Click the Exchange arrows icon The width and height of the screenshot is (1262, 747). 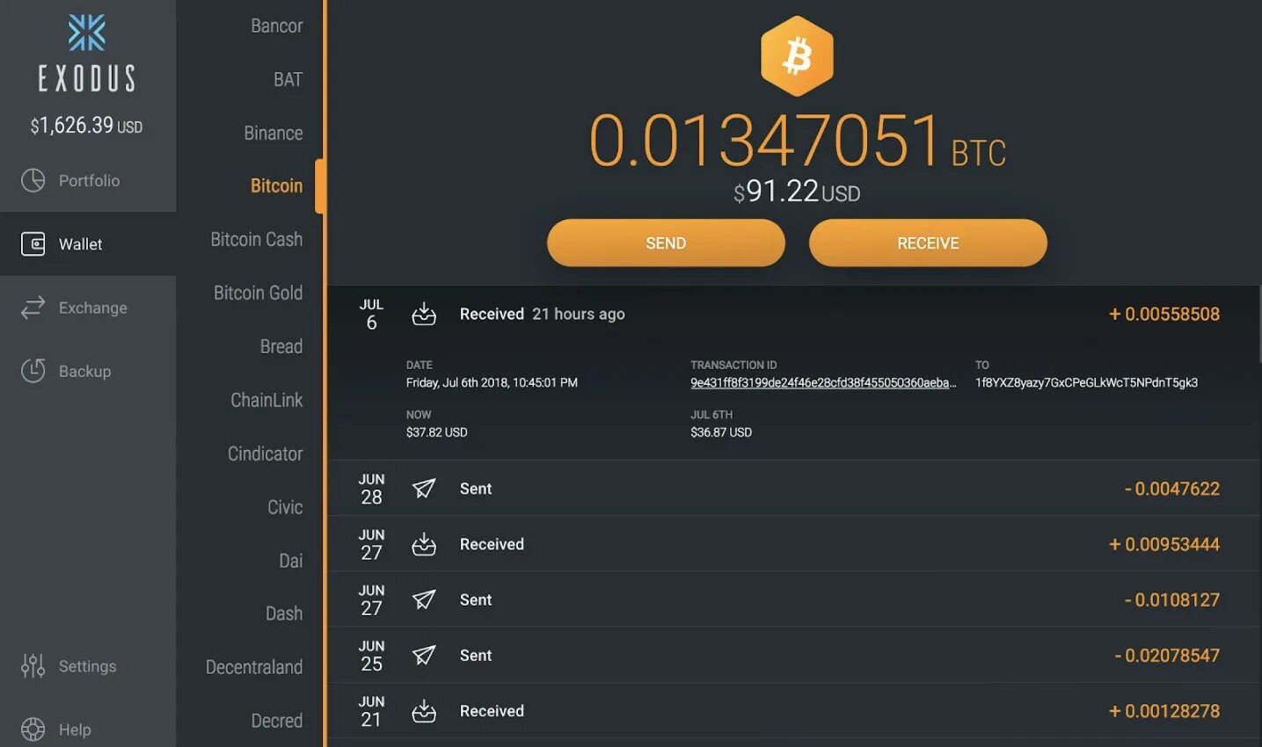[33, 308]
